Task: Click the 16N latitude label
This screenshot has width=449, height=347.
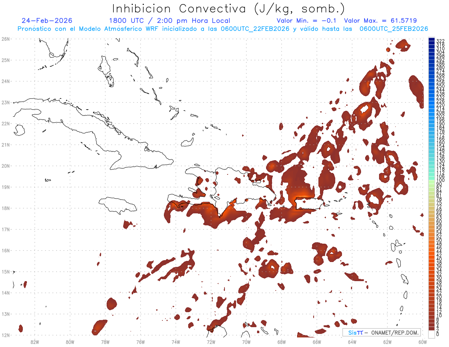Action: [6, 250]
